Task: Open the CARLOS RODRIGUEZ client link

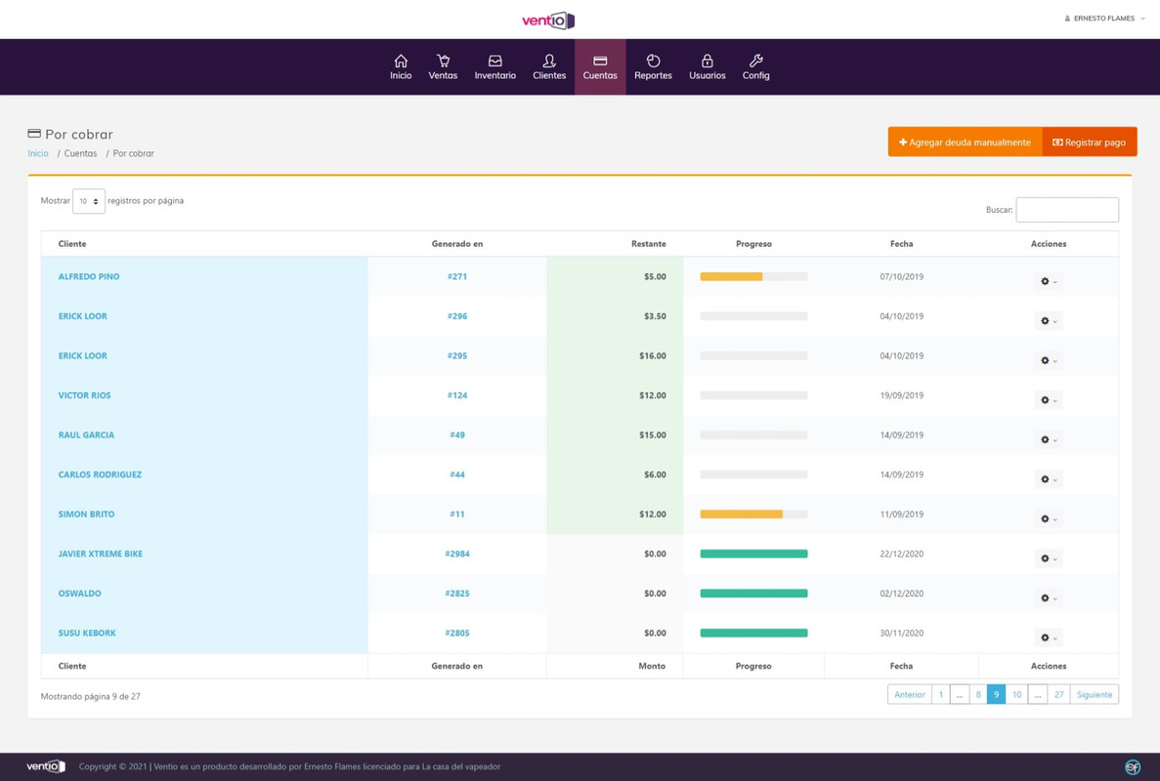Action: pos(100,474)
